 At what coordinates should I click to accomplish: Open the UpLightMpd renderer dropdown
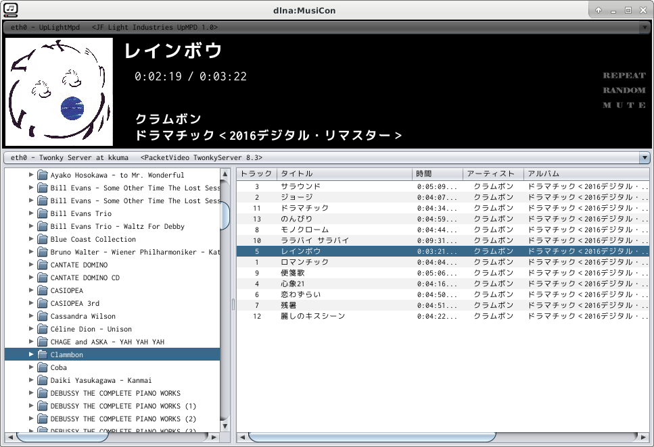pos(644,27)
